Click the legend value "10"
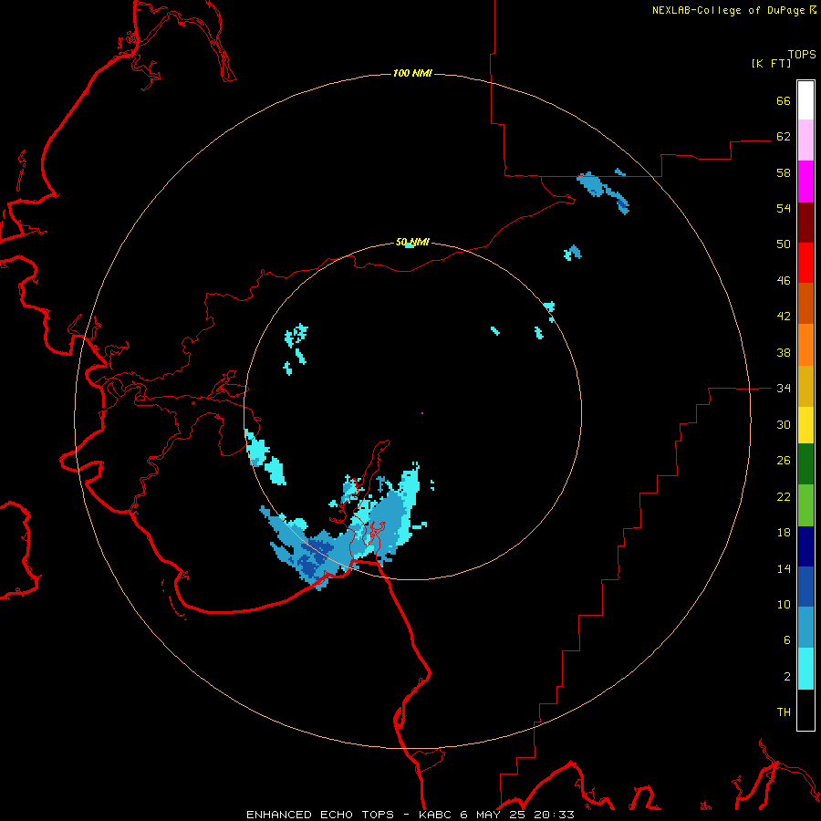The image size is (821, 821). tap(784, 605)
